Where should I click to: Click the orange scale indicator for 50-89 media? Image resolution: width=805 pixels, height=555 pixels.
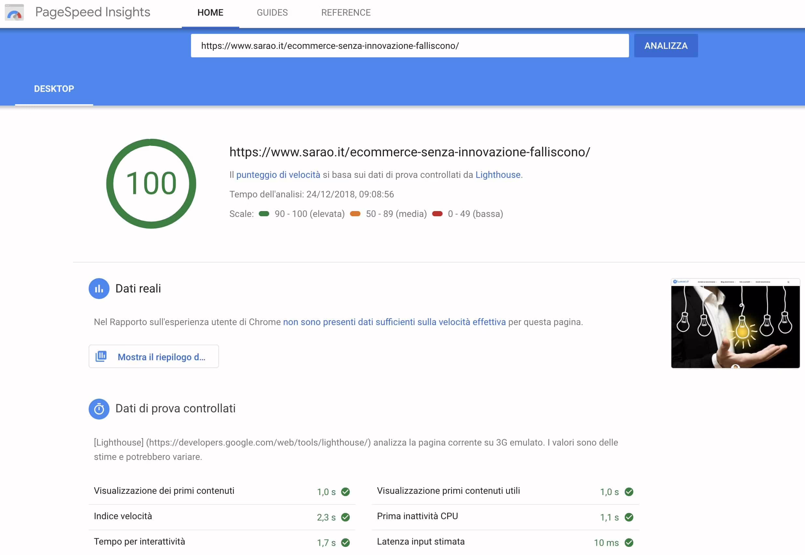356,214
